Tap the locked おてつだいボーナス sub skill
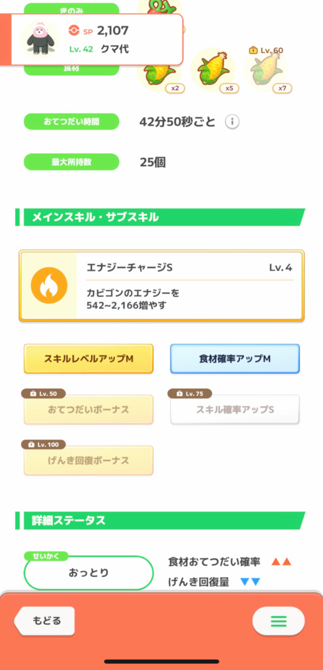The width and height of the screenshot is (323, 670). [x=88, y=410]
